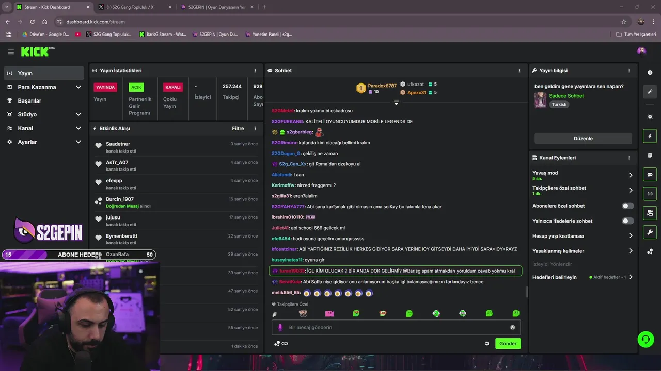Click the Saadetnur follow event row

click(x=176, y=147)
